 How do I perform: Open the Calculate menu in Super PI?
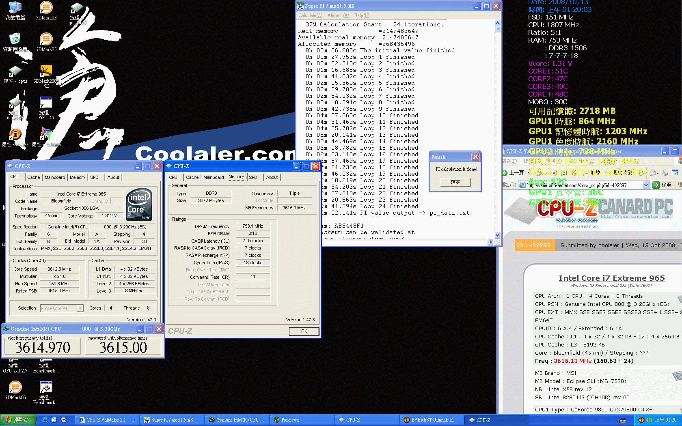[x=310, y=15]
